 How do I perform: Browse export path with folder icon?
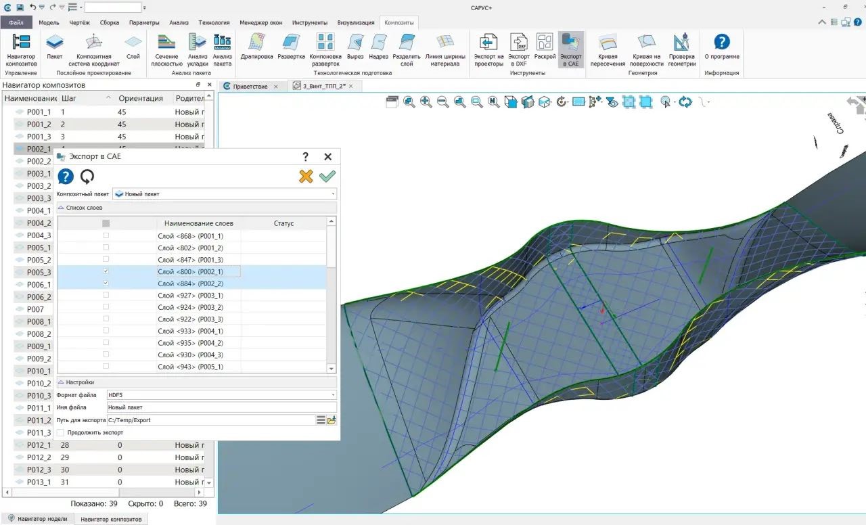[332, 420]
